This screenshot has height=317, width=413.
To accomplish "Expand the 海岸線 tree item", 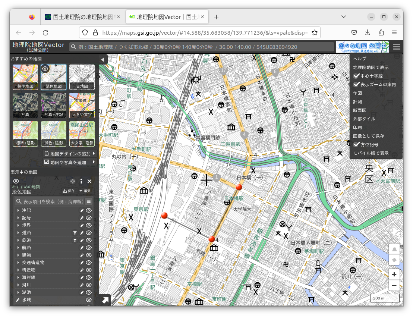I will point(18,277).
